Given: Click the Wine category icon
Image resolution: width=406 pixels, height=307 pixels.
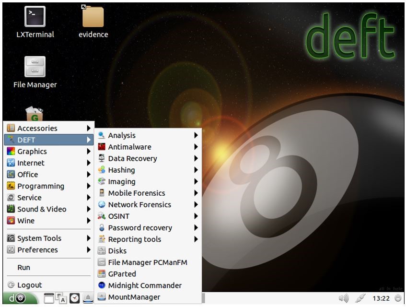Looking at the screenshot, I should coord(11,221).
